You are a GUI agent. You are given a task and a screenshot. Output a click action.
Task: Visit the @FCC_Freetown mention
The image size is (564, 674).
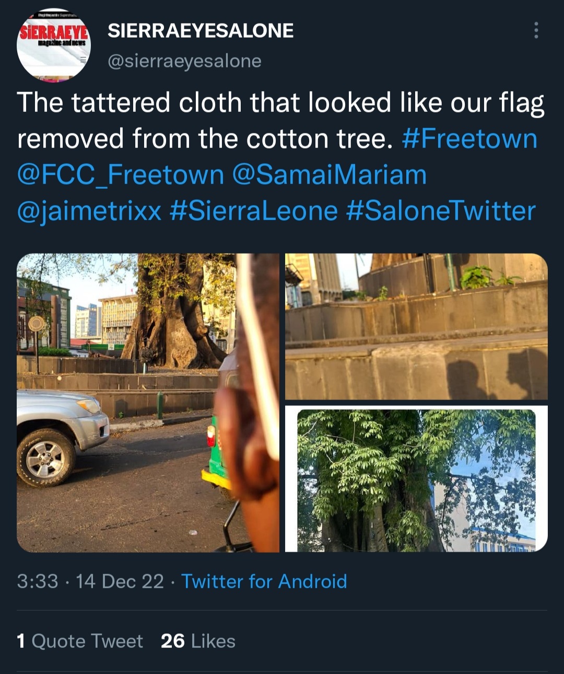120,175
